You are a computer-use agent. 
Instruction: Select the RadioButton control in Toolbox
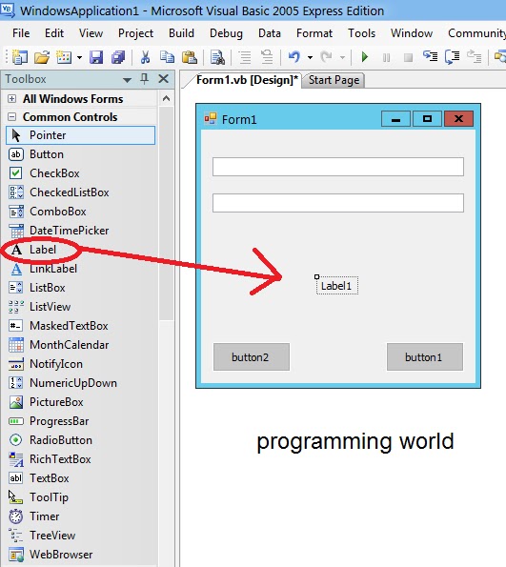[81, 440]
